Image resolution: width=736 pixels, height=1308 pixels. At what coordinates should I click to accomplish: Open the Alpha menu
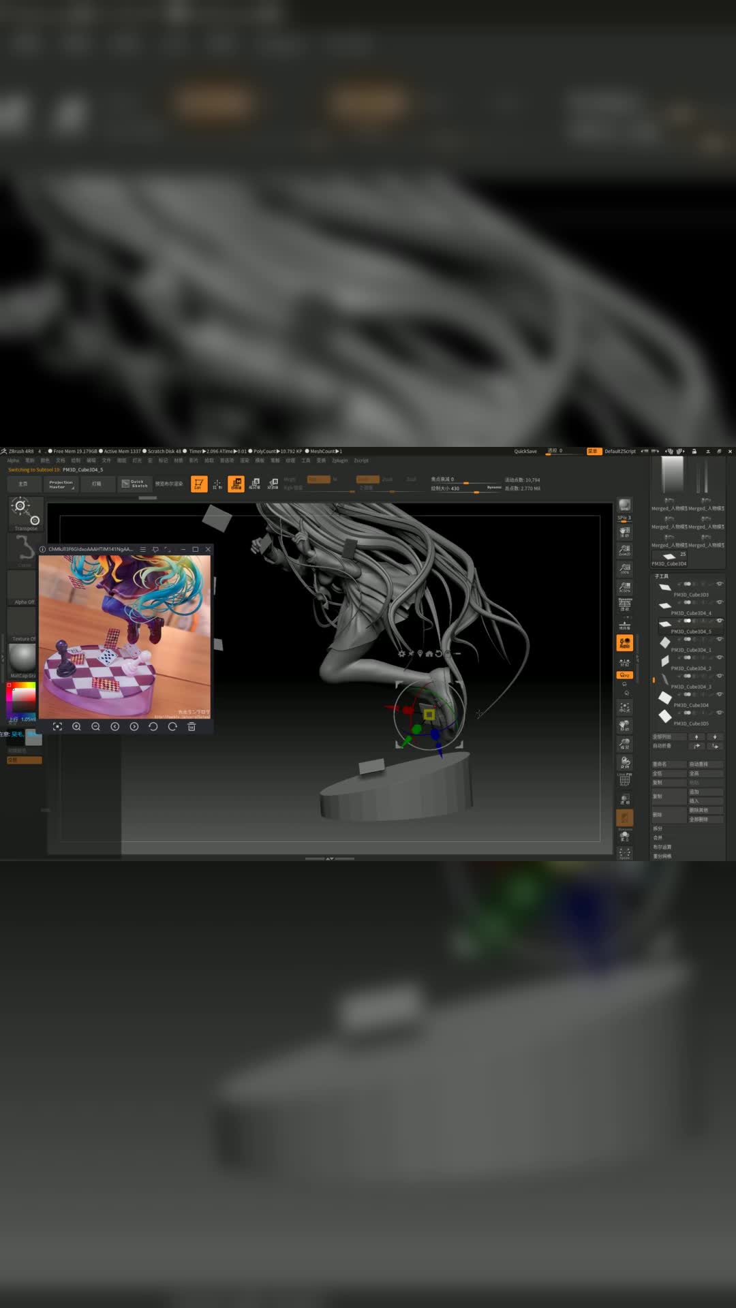pyautogui.click(x=13, y=461)
